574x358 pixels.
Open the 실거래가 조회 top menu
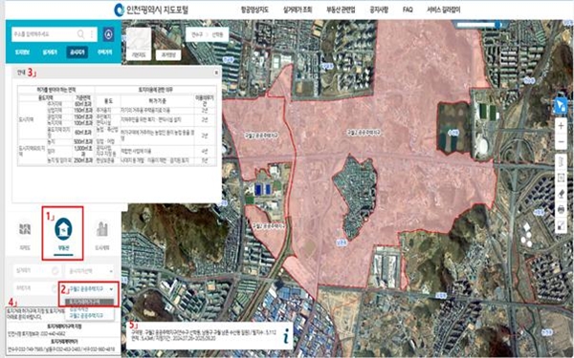pyautogui.click(x=298, y=10)
